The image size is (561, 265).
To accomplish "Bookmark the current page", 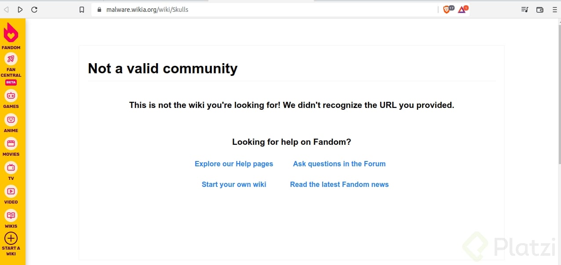I will [x=82, y=9].
